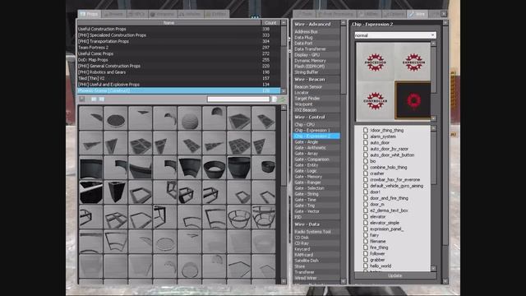Select the sphere prop thumbnail
Image resolution: width=526 pixels, height=296 pixels.
pos(190,118)
